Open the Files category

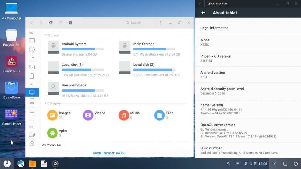point(164,115)
